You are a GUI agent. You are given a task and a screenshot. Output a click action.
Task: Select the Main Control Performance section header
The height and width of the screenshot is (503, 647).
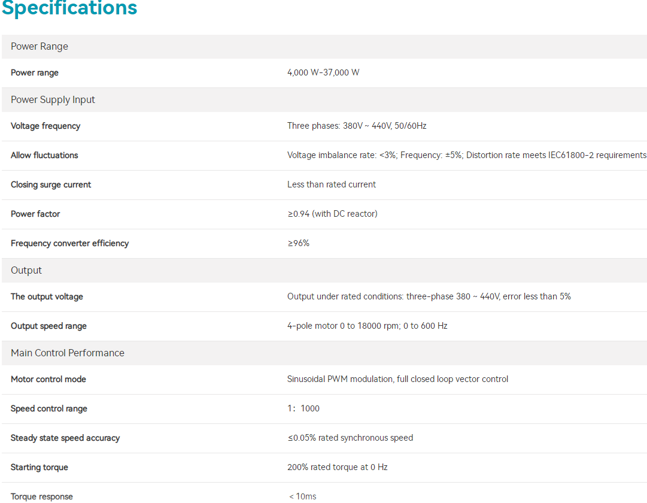[x=68, y=353]
